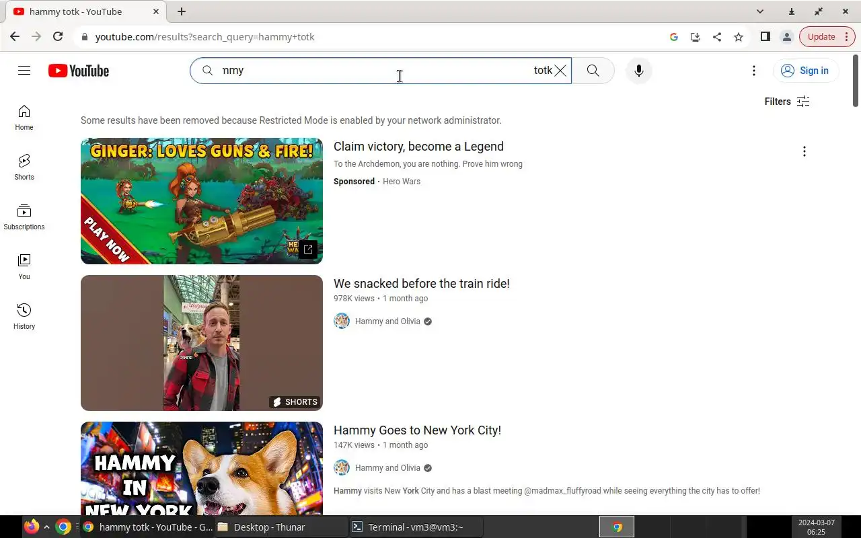Click the Chrome Update button
Screen dimensions: 861x538
pos(827,37)
